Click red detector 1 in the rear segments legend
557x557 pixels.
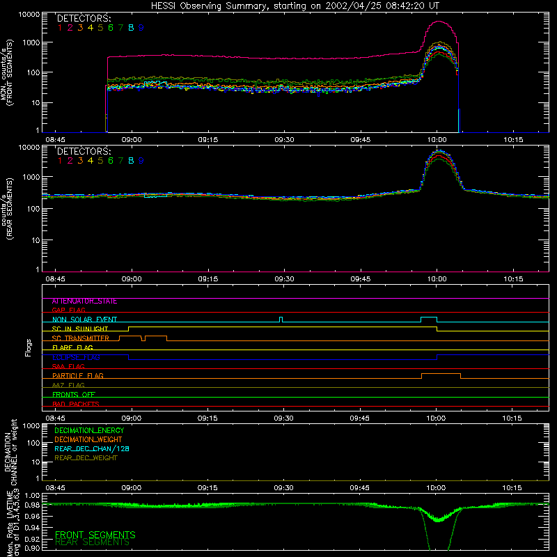click(60, 161)
